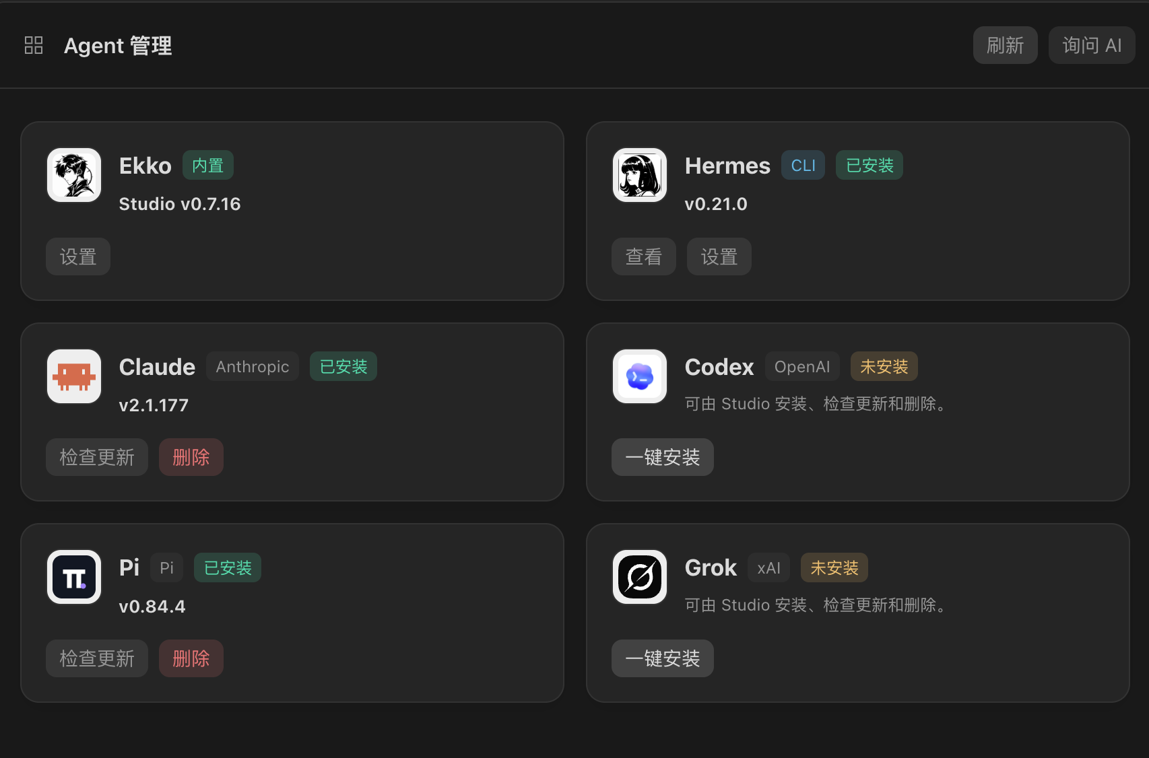Open 设置 for Hermes

(719, 256)
